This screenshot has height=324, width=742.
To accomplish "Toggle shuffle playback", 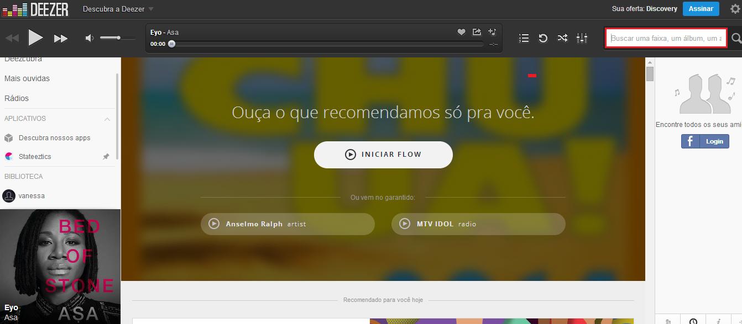I will 562,38.
